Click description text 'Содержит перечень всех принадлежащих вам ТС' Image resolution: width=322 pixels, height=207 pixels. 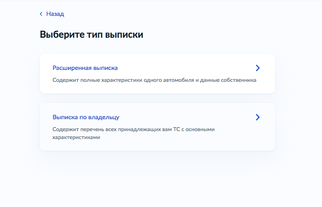coord(116,130)
